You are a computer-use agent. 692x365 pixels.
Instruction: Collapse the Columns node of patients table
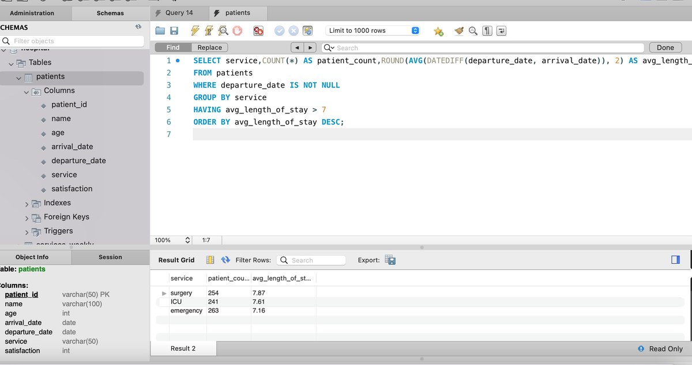(26, 90)
